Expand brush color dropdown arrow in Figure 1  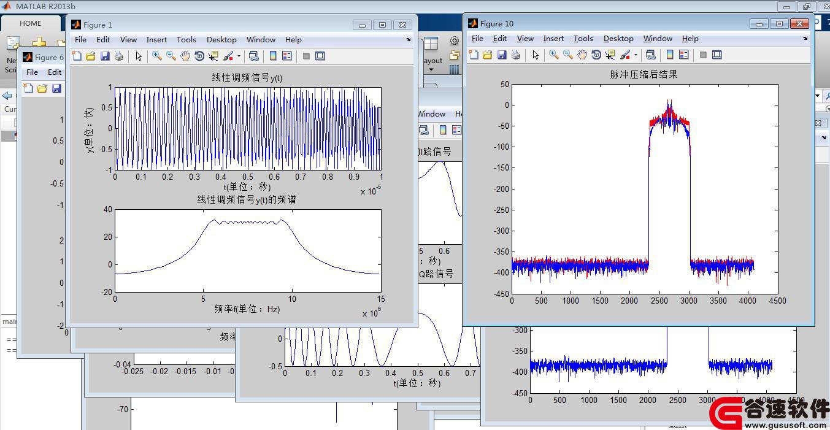[239, 56]
